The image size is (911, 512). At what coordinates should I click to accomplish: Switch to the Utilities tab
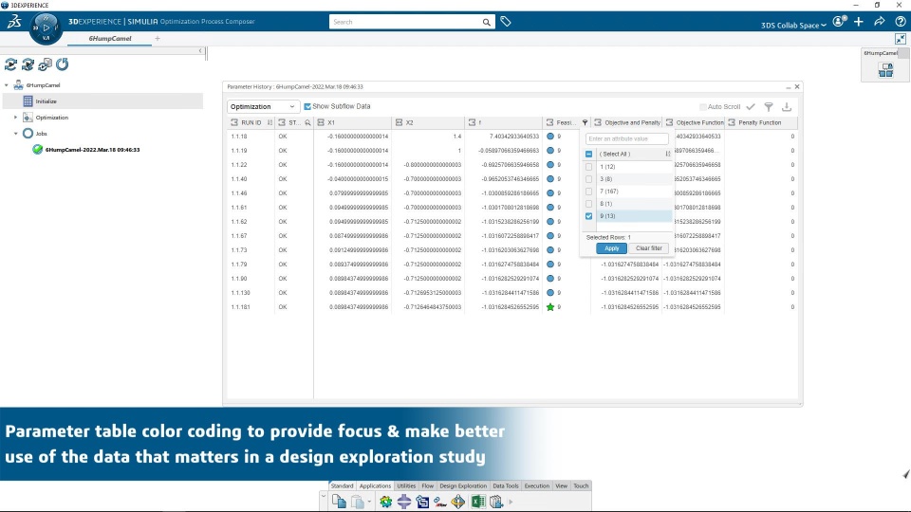(x=406, y=485)
